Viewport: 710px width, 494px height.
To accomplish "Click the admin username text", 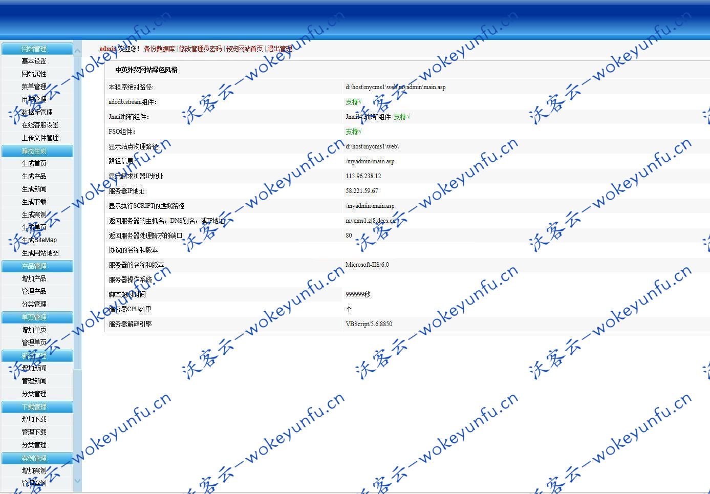I will (x=108, y=49).
